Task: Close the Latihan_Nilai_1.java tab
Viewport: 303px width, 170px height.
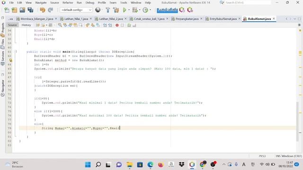Action: (x=91, y=18)
